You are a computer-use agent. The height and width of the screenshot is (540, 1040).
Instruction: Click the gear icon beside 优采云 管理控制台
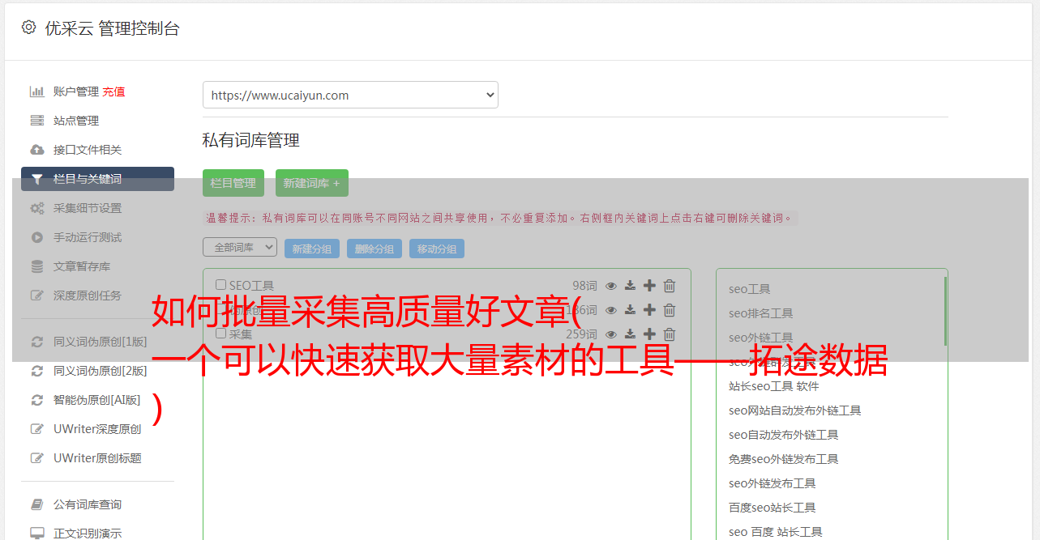(x=29, y=28)
